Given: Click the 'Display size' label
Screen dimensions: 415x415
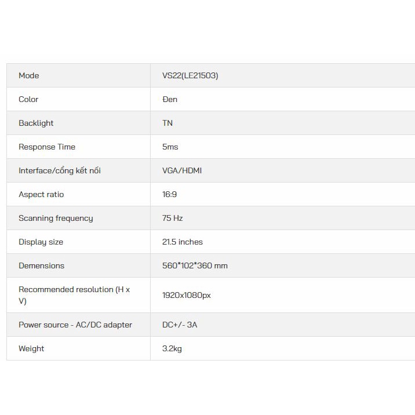Looking at the screenshot, I should (x=41, y=242).
